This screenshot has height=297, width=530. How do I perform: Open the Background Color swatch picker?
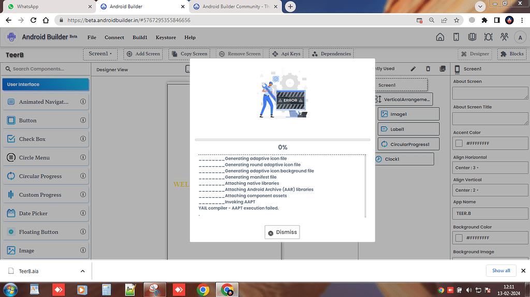pos(459,238)
